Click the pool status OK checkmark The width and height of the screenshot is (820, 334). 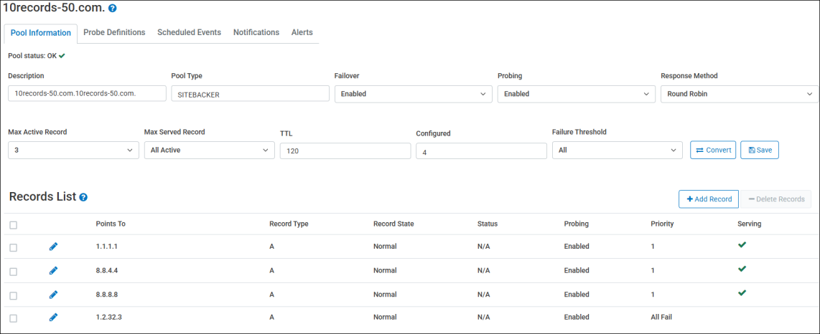62,55
